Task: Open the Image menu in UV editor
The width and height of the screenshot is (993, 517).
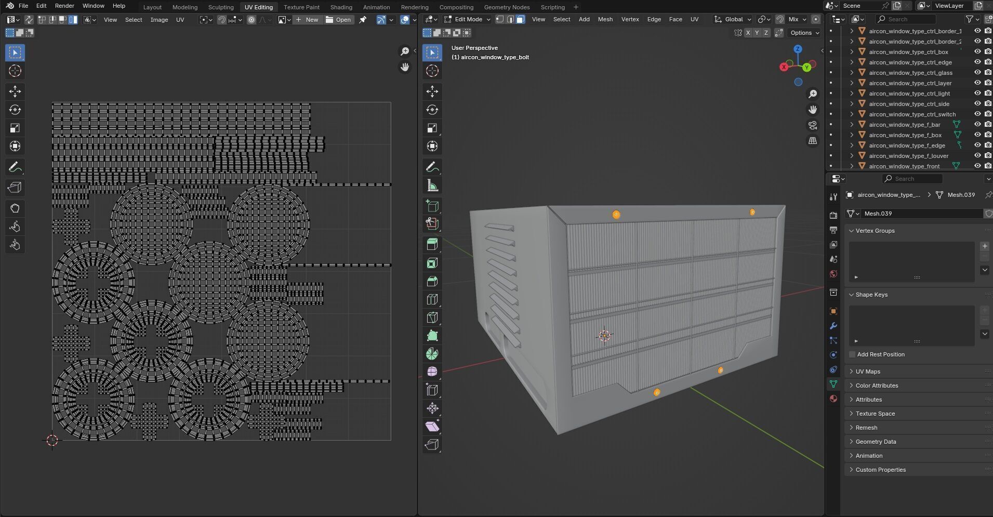Action: (x=159, y=20)
